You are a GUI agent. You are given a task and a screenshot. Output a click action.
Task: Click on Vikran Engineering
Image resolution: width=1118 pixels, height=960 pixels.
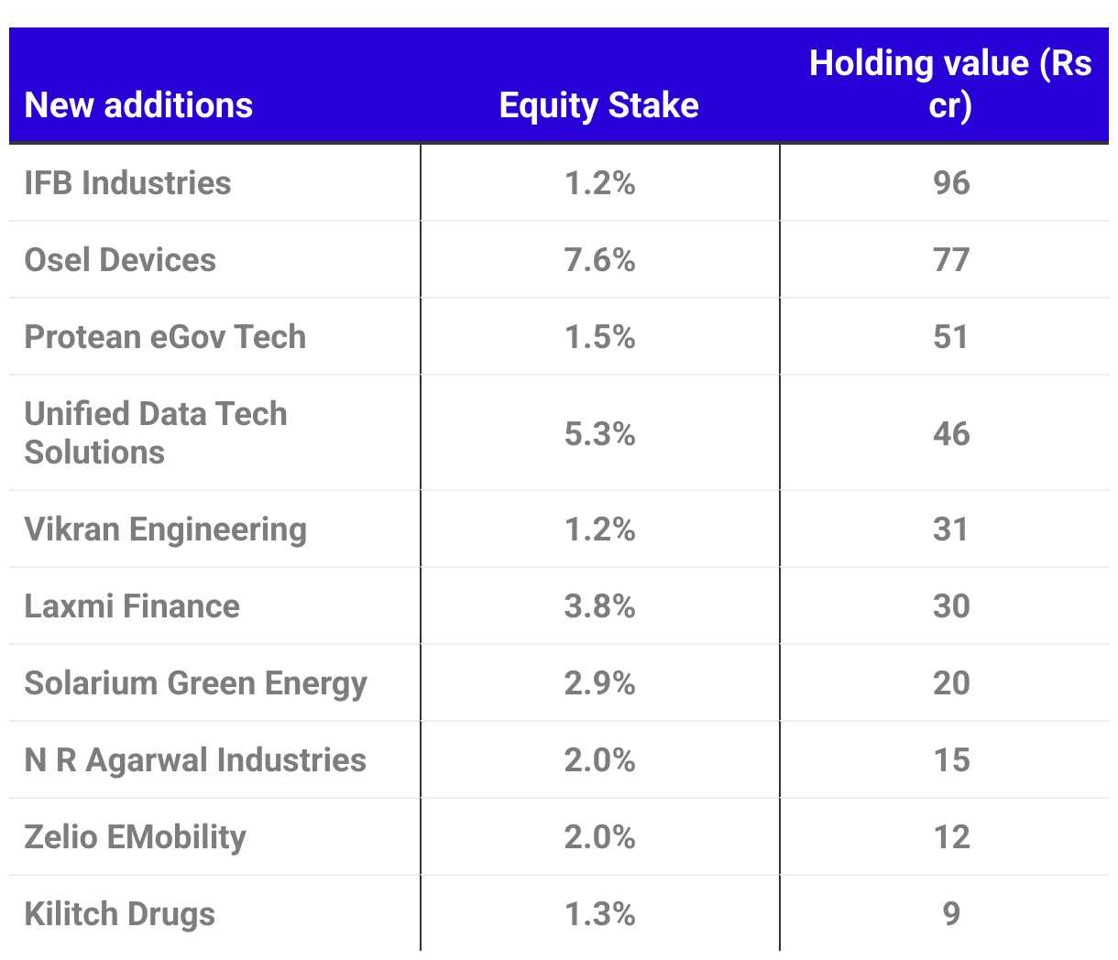click(x=165, y=529)
